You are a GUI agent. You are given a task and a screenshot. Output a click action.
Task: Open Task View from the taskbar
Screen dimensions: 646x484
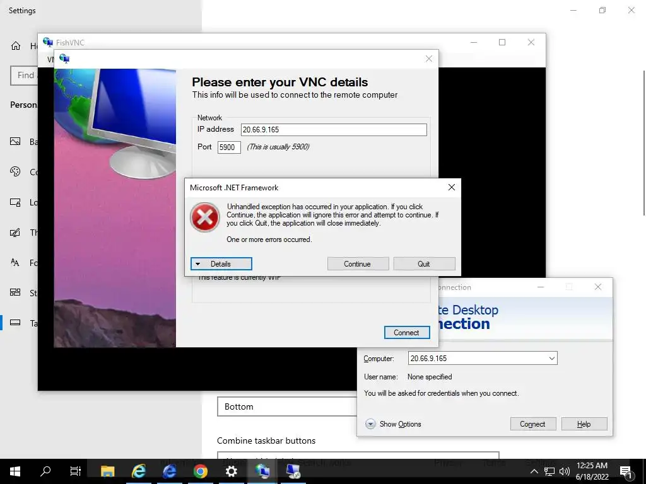tap(76, 471)
